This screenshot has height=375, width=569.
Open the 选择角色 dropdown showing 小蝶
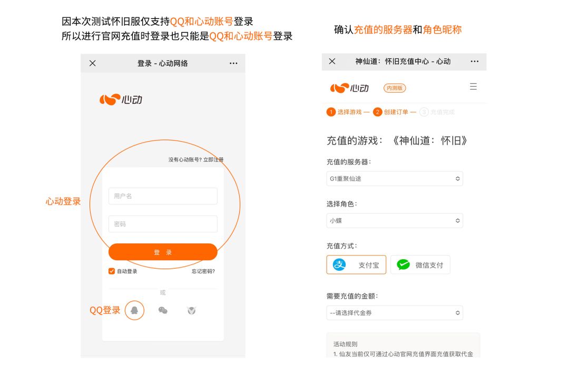click(x=395, y=221)
